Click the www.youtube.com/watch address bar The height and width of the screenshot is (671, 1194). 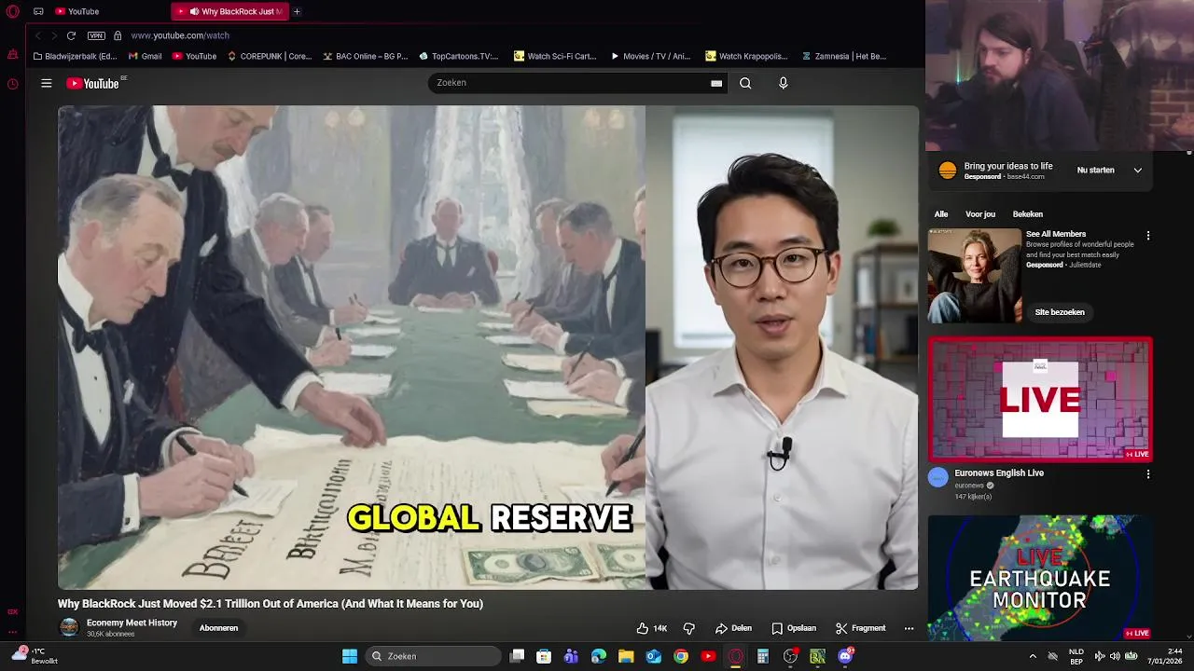point(180,35)
